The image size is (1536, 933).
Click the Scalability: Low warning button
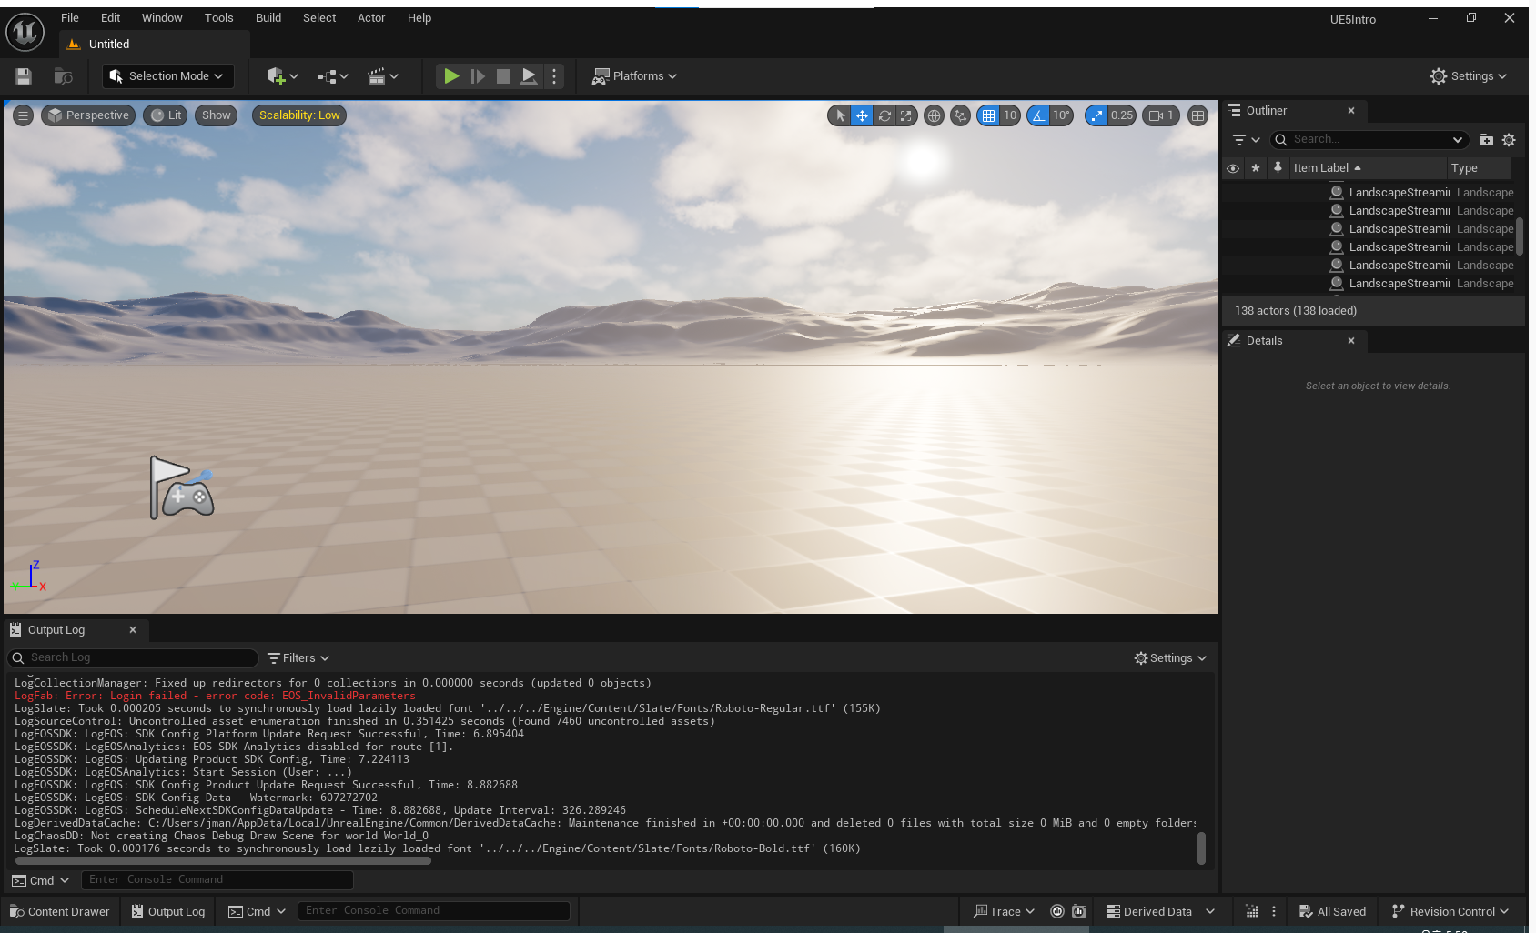tap(299, 115)
